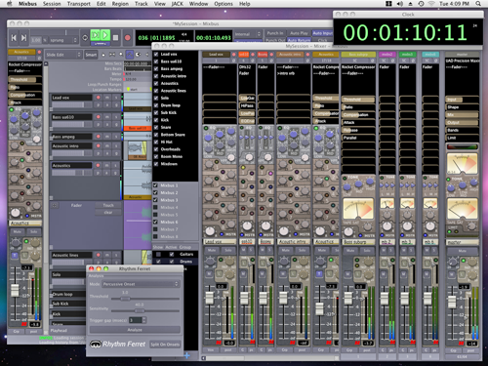Click the Lead vox track name field
This screenshot has width=488, height=366.
[71, 98]
